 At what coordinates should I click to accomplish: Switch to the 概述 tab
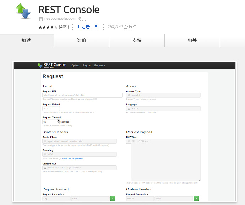tap(26, 40)
